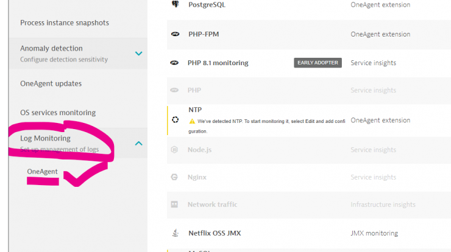Image resolution: width=451 pixels, height=252 pixels.
Task: Open the PostgreSQL technology row
Action: coord(207,5)
